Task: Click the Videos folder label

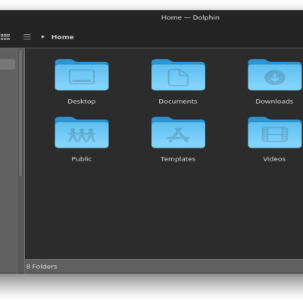Action: pos(274,159)
